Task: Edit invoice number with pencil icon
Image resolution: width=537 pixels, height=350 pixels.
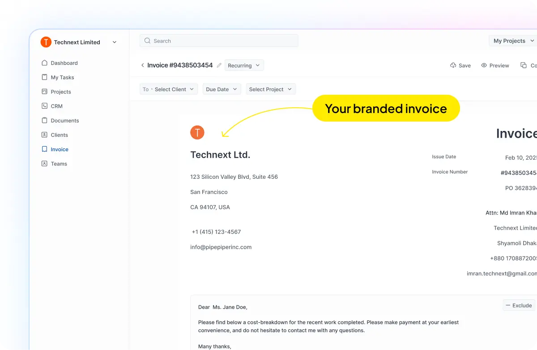Action: point(219,65)
